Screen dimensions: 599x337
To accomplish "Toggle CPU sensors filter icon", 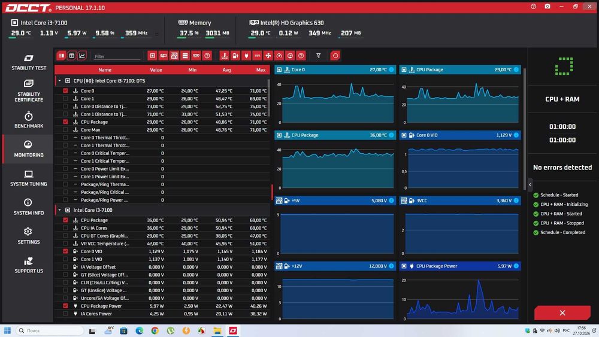I will pyautogui.click(x=152, y=56).
